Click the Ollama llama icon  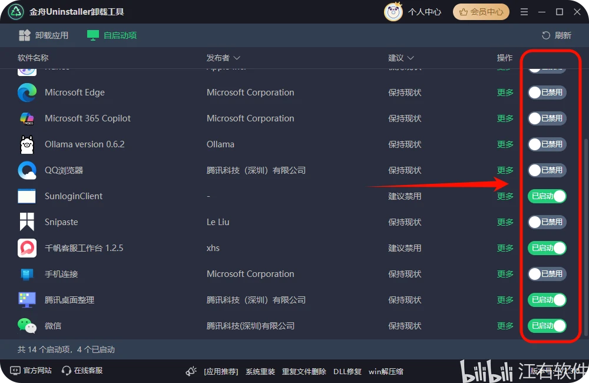point(27,144)
